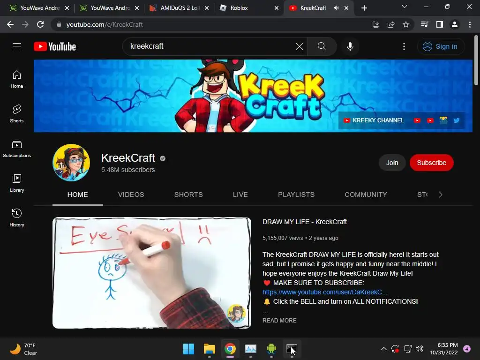Open the volume icon in system tray
Image resolution: width=480 pixels, height=360 pixels.
coord(420,349)
